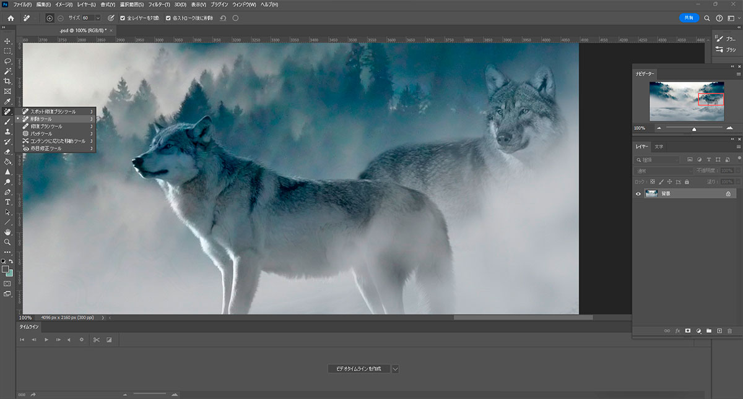Toggle the 各ストローク後に削除 checkbox

click(168, 18)
